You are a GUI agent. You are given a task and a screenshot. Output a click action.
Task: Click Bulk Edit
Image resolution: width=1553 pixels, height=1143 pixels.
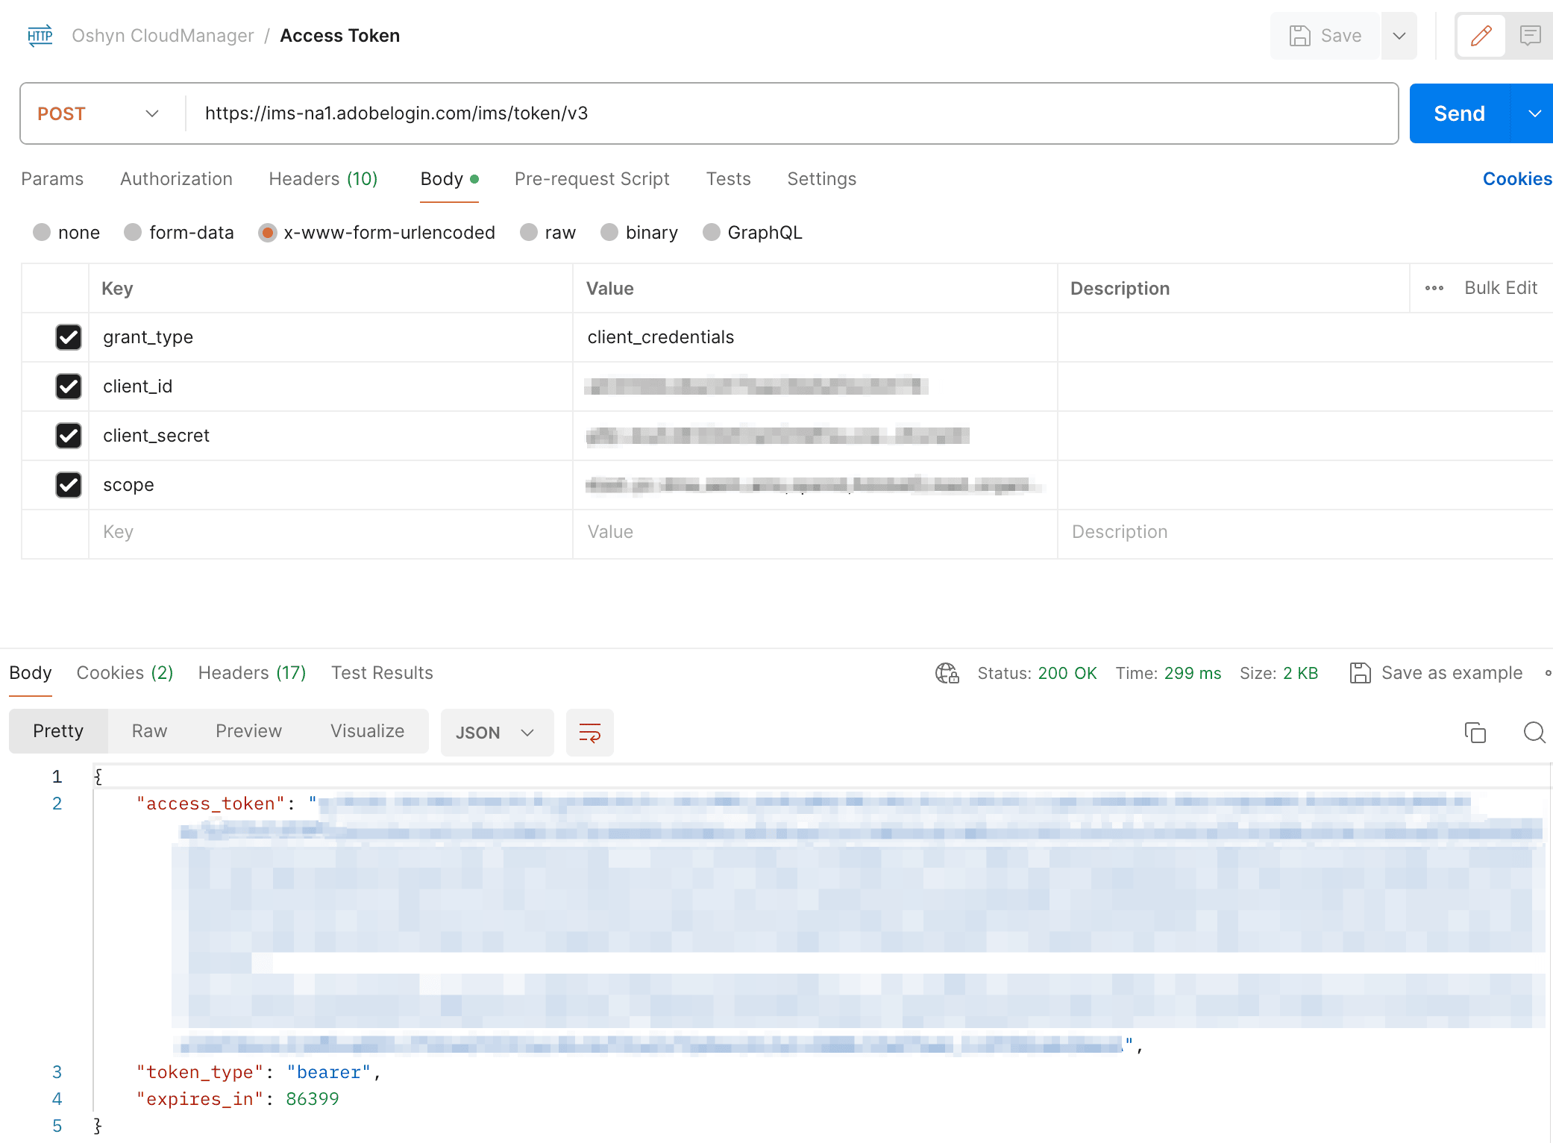(1500, 288)
